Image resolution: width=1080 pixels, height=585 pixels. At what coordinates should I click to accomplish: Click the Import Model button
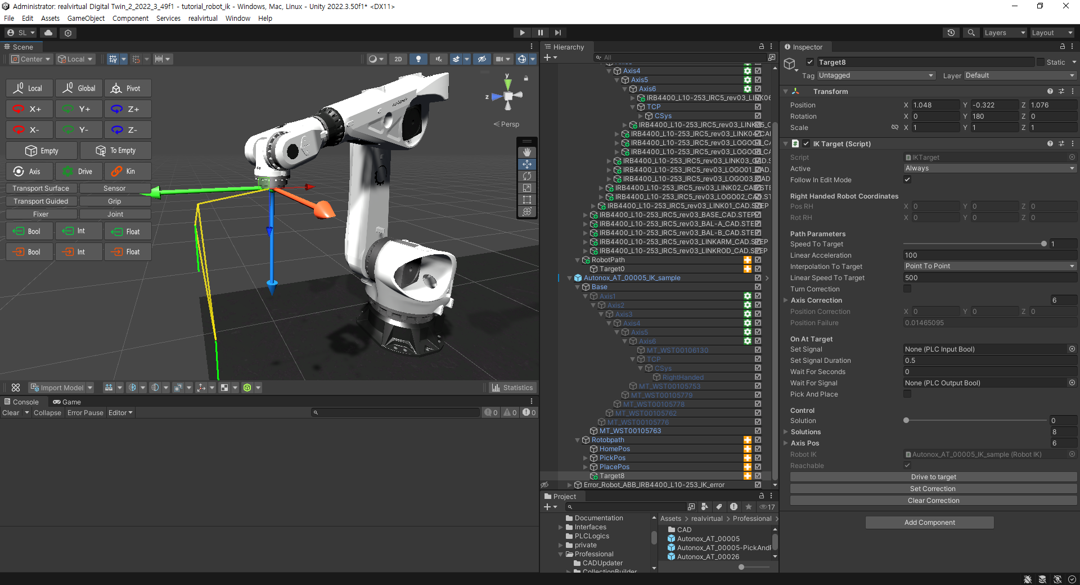coord(57,388)
